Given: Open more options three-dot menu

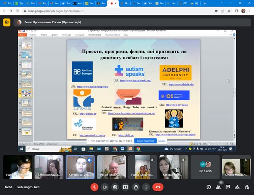Looking at the screenshot, I should pos(146,187).
